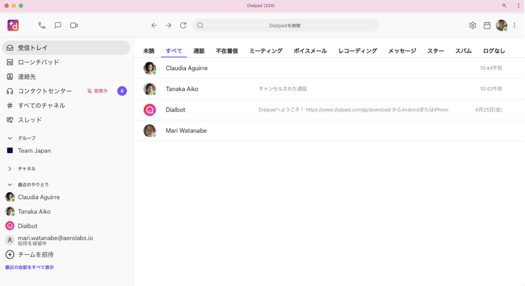
Task: Click the Dialpad logo icon
Action: coord(13,25)
